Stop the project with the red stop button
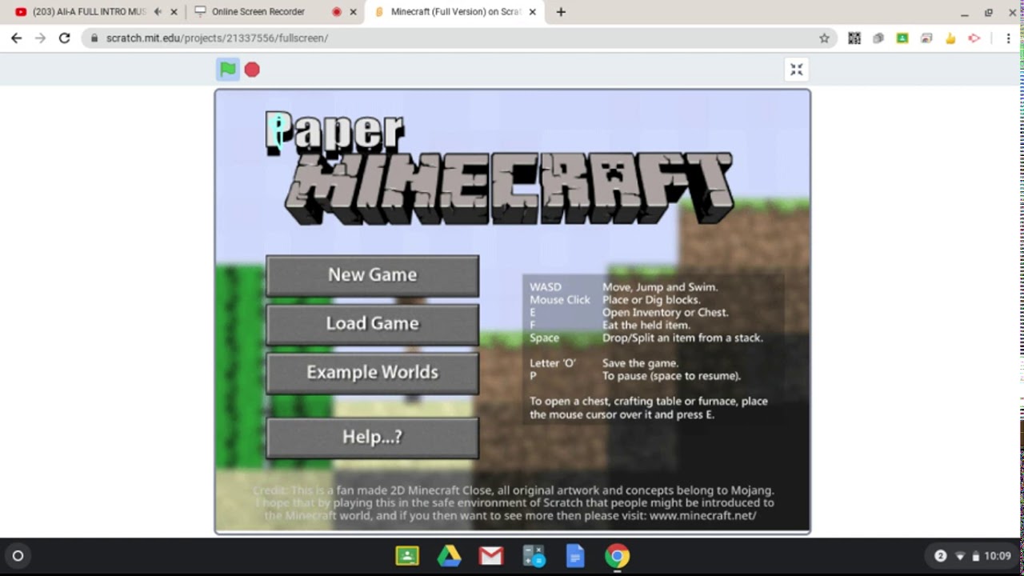The image size is (1024, 576). pyautogui.click(x=252, y=70)
